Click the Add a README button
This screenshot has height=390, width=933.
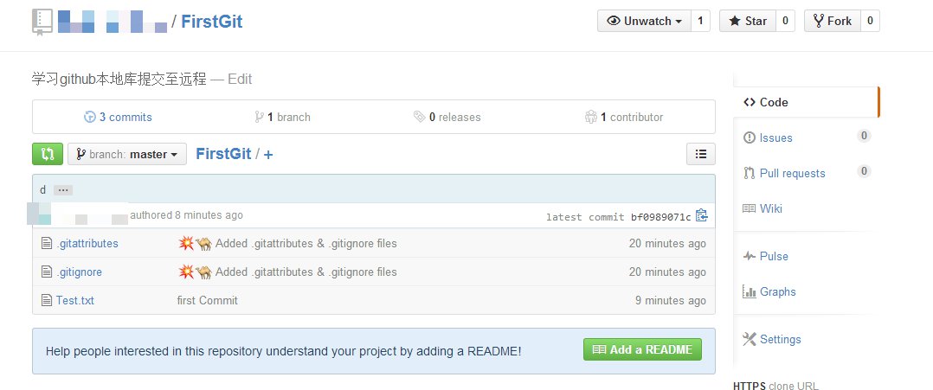tap(642, 349)
